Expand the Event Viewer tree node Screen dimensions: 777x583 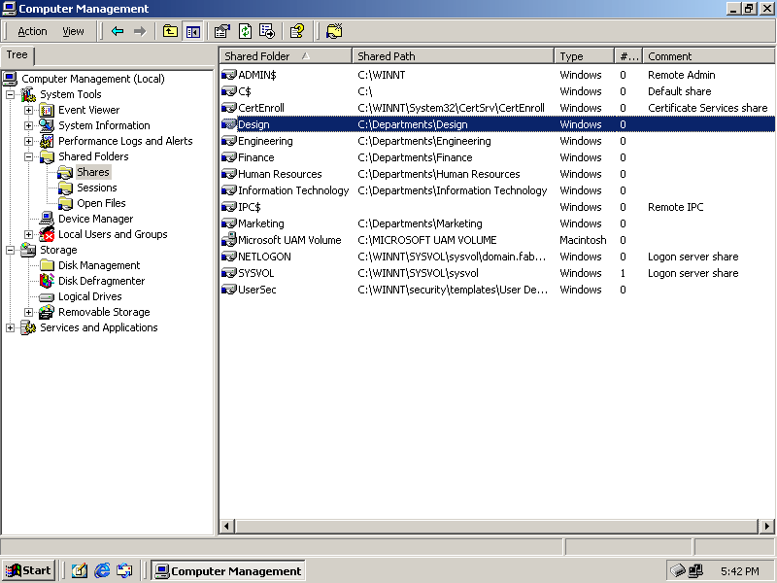[29, 110]
